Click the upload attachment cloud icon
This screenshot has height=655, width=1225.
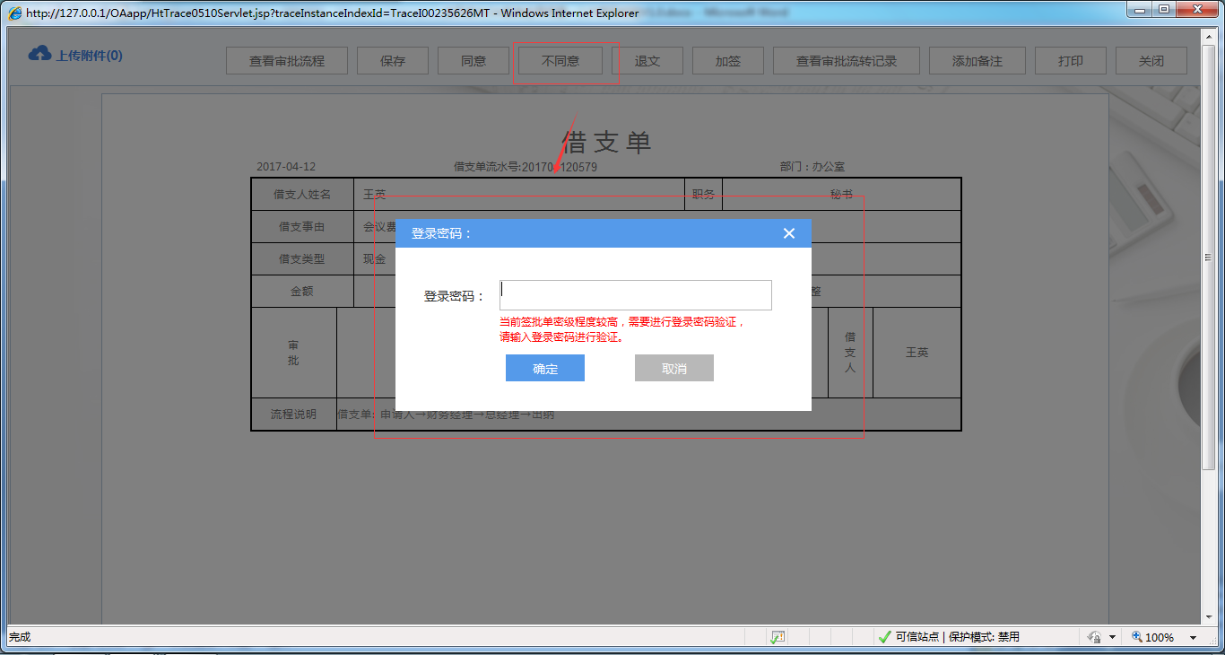[x=39, y=54]
